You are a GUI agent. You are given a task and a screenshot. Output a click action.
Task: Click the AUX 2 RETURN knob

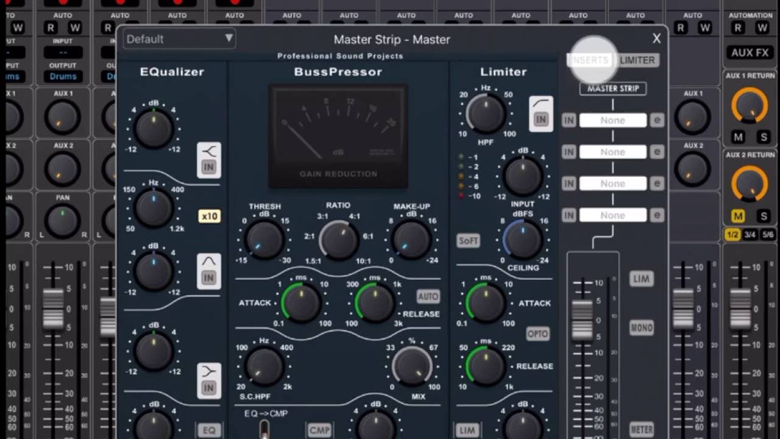(750, 184)
